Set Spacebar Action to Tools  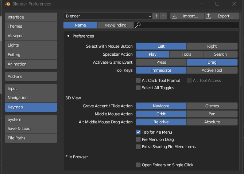pos(186,54)
